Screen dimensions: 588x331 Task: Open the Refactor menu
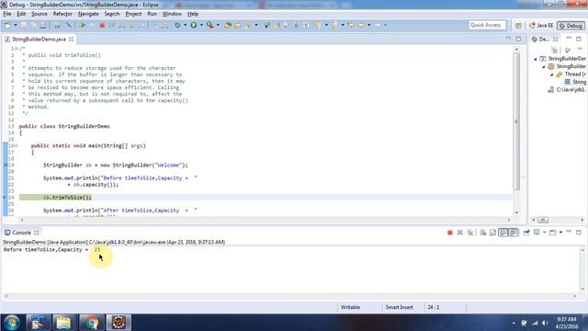tap(62, 14)
